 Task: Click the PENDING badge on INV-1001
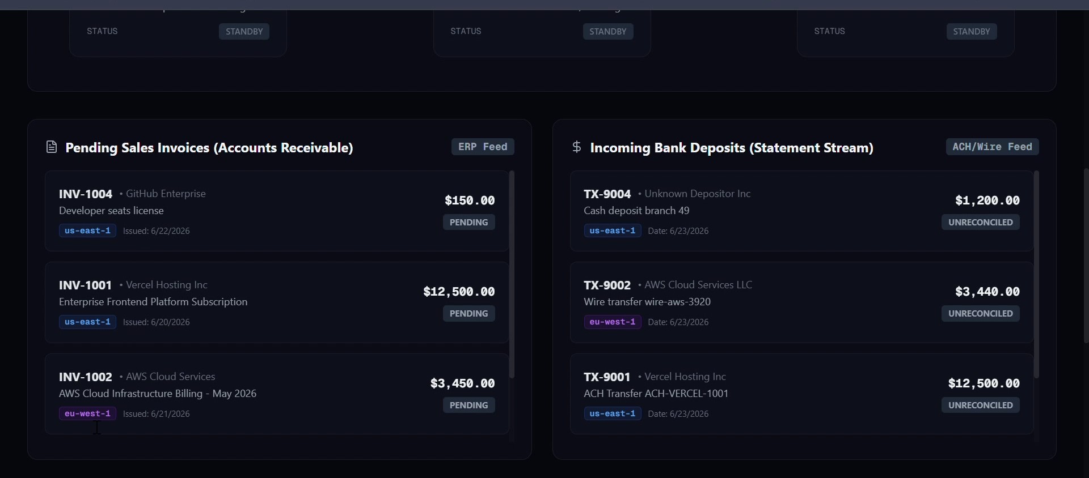tap(468, 314)
